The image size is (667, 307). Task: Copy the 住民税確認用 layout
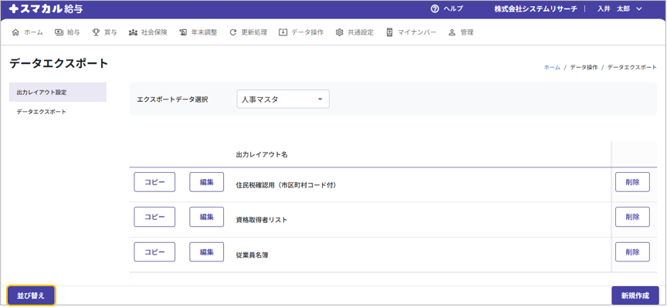(x=155, y=182)
